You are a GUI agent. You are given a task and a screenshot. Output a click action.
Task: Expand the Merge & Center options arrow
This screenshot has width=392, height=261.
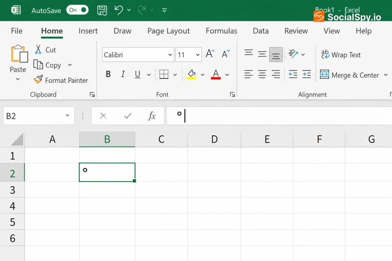(386, 75)
